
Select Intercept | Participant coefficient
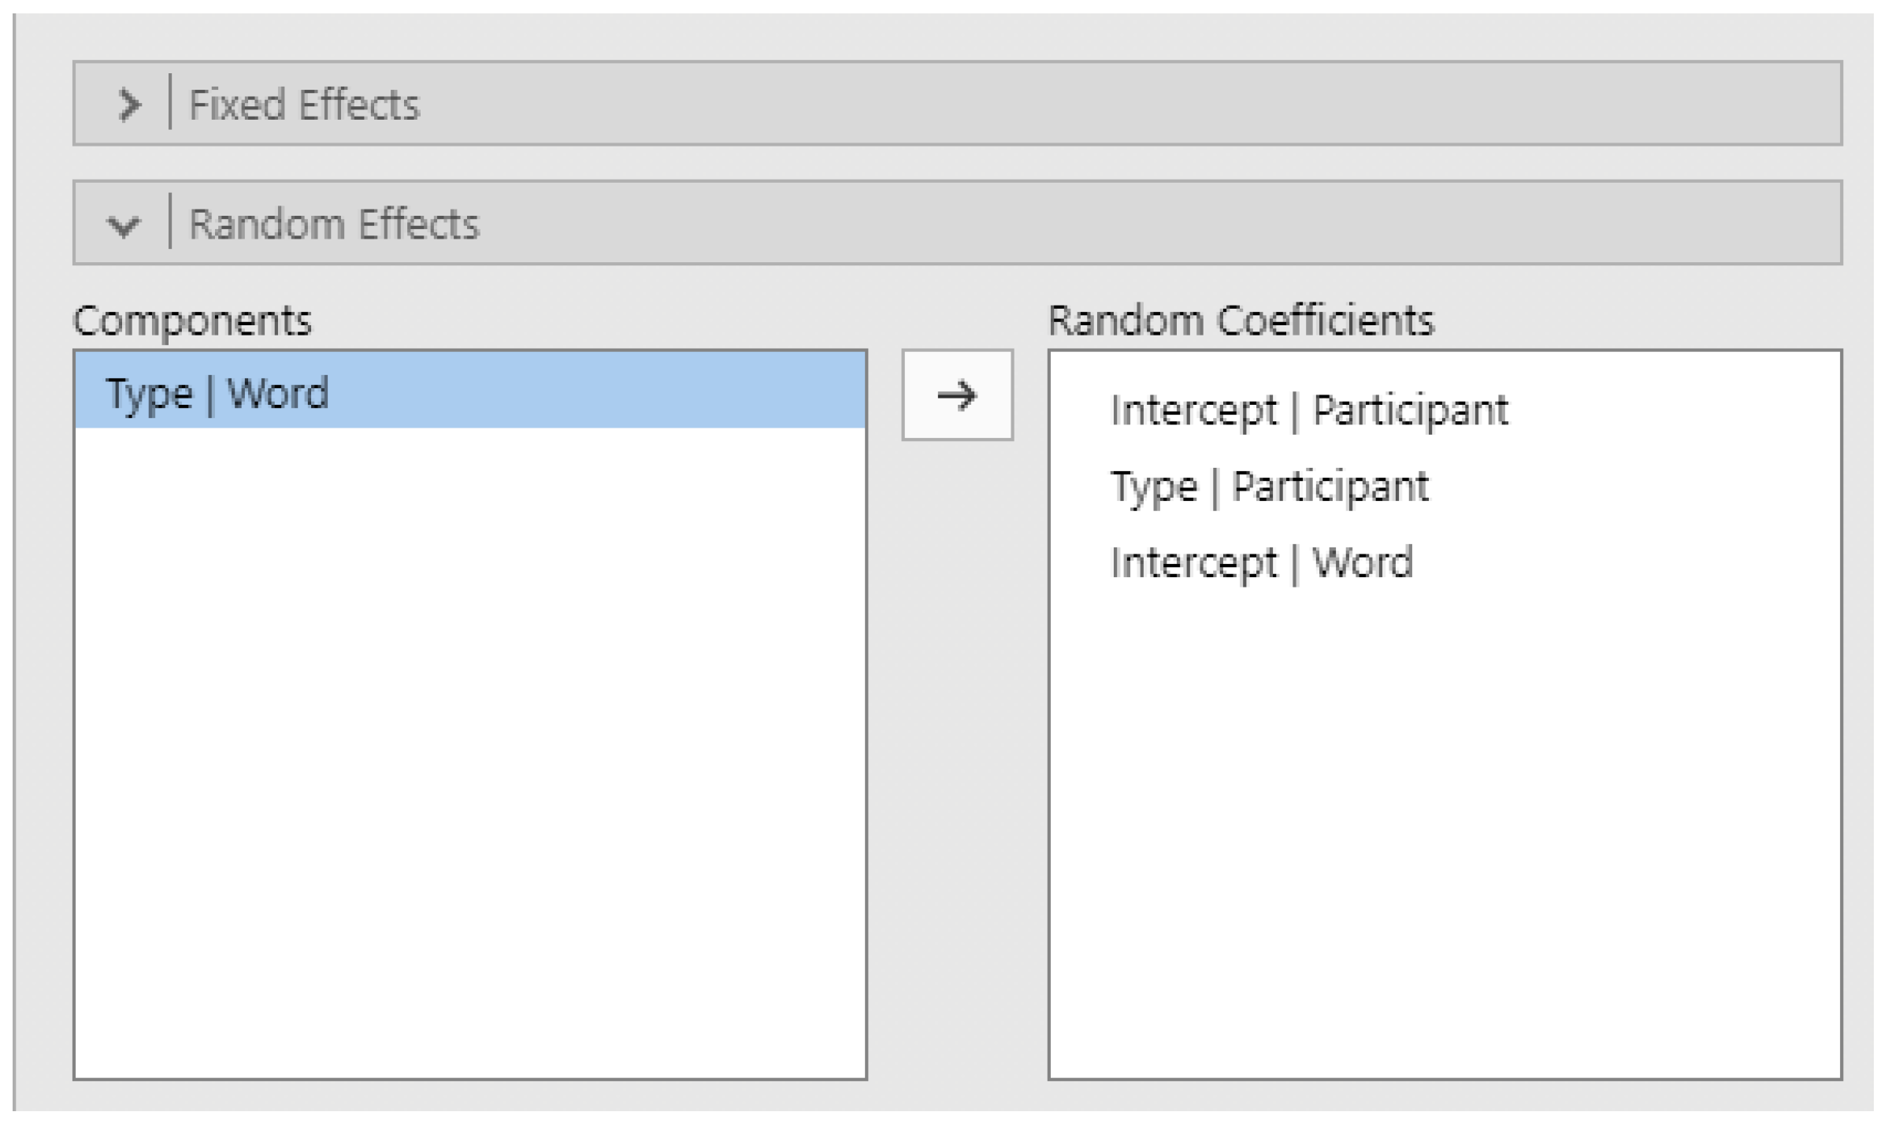click(x=1308, y=410)
